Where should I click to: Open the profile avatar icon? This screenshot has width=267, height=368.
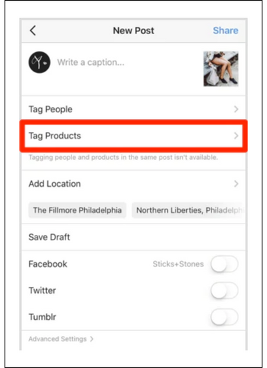coord(39,62)
